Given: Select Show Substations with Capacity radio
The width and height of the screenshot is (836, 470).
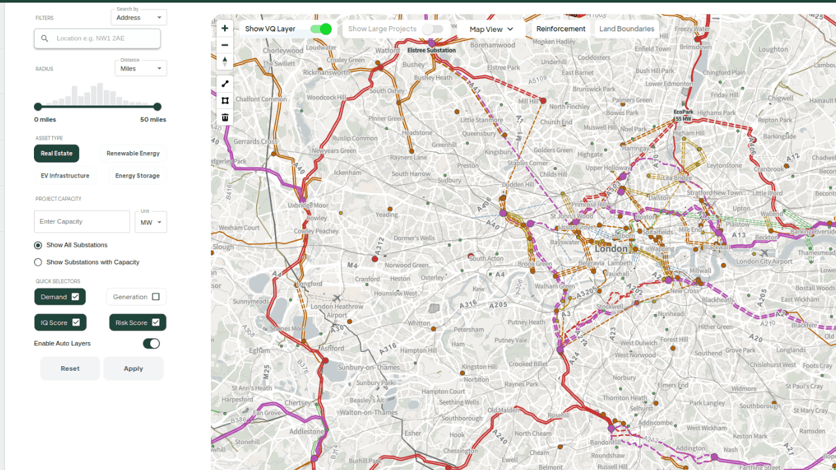Looking at the screenshot, I should pyautogui.click(x=38, y=262).
